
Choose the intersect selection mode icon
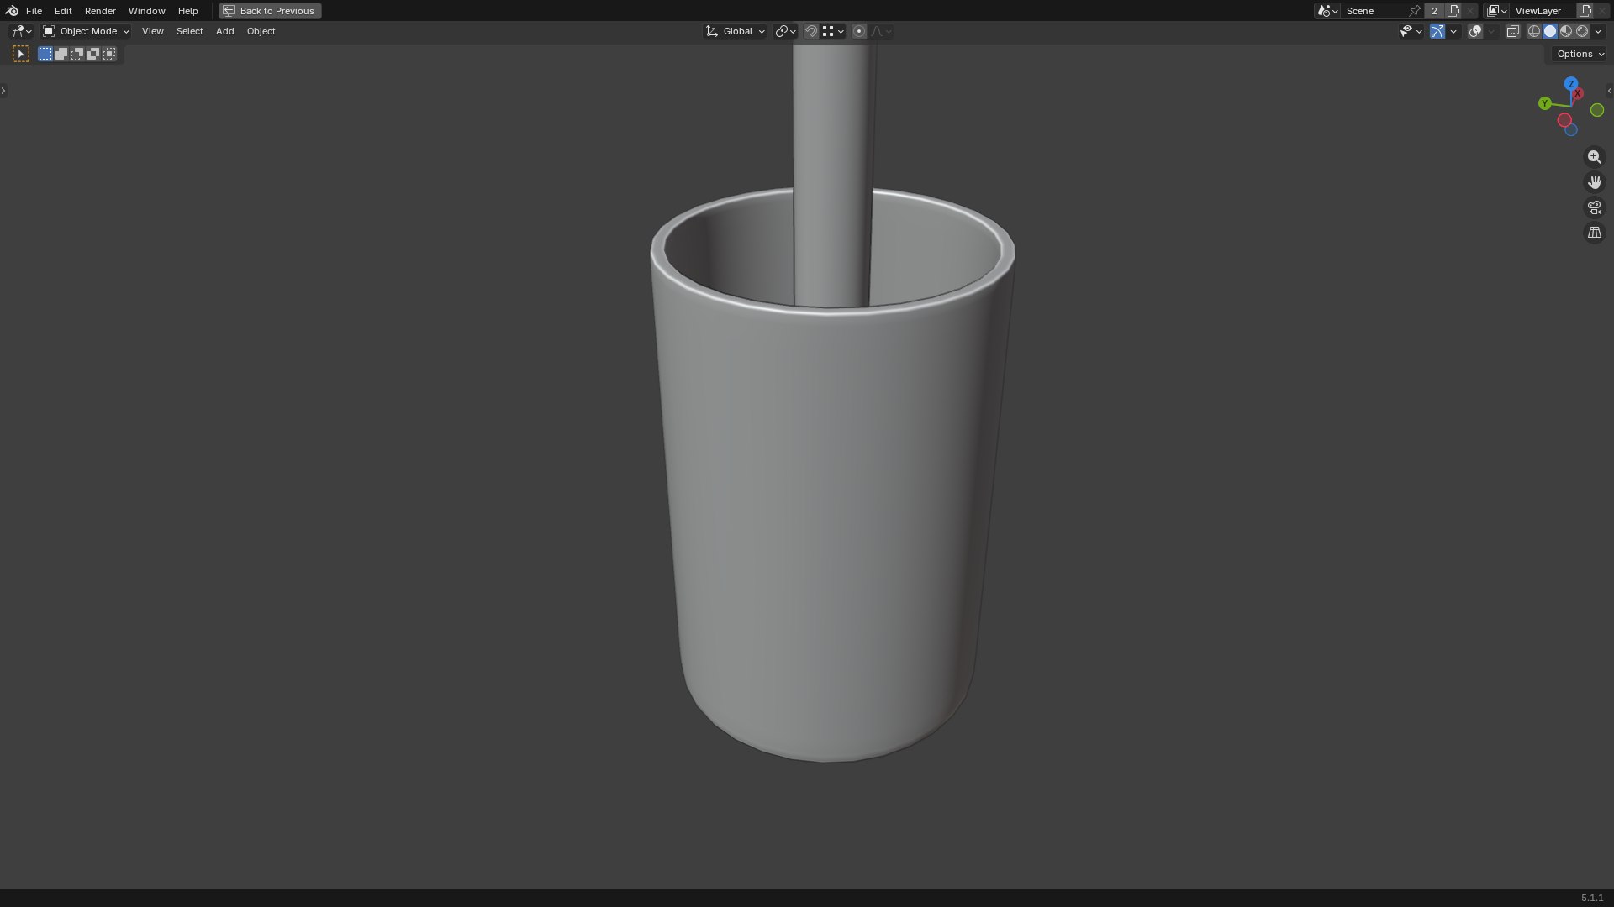[x=109, y=54]
